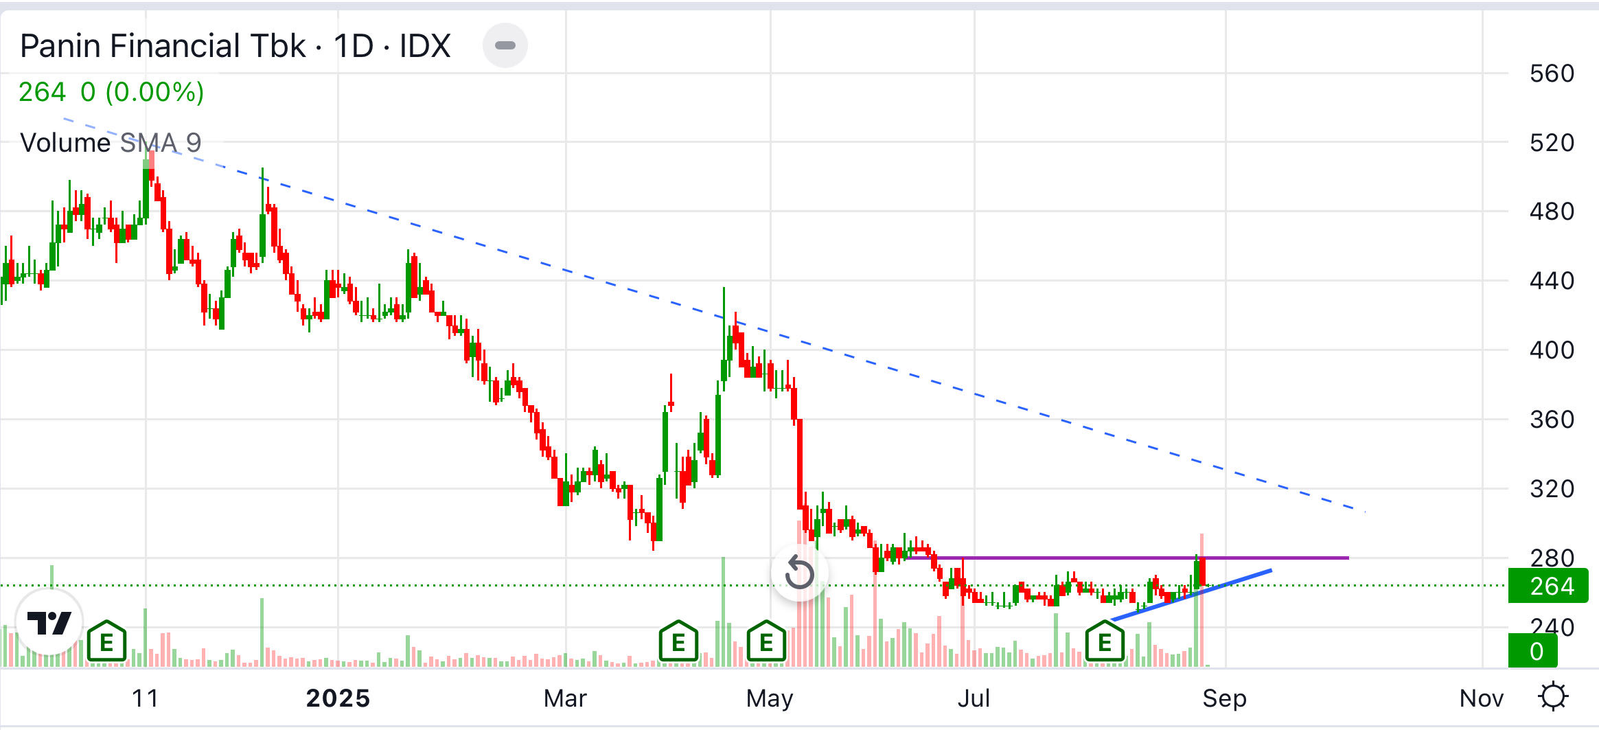Open the earnings marker under the May label

766,641
